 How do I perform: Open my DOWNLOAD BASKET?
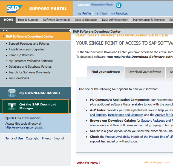coord(35,93)
